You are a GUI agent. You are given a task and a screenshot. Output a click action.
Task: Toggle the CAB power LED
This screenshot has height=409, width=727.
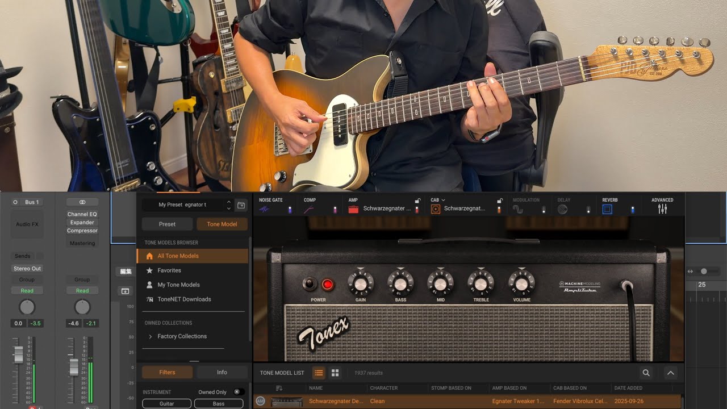pos(500,210)
